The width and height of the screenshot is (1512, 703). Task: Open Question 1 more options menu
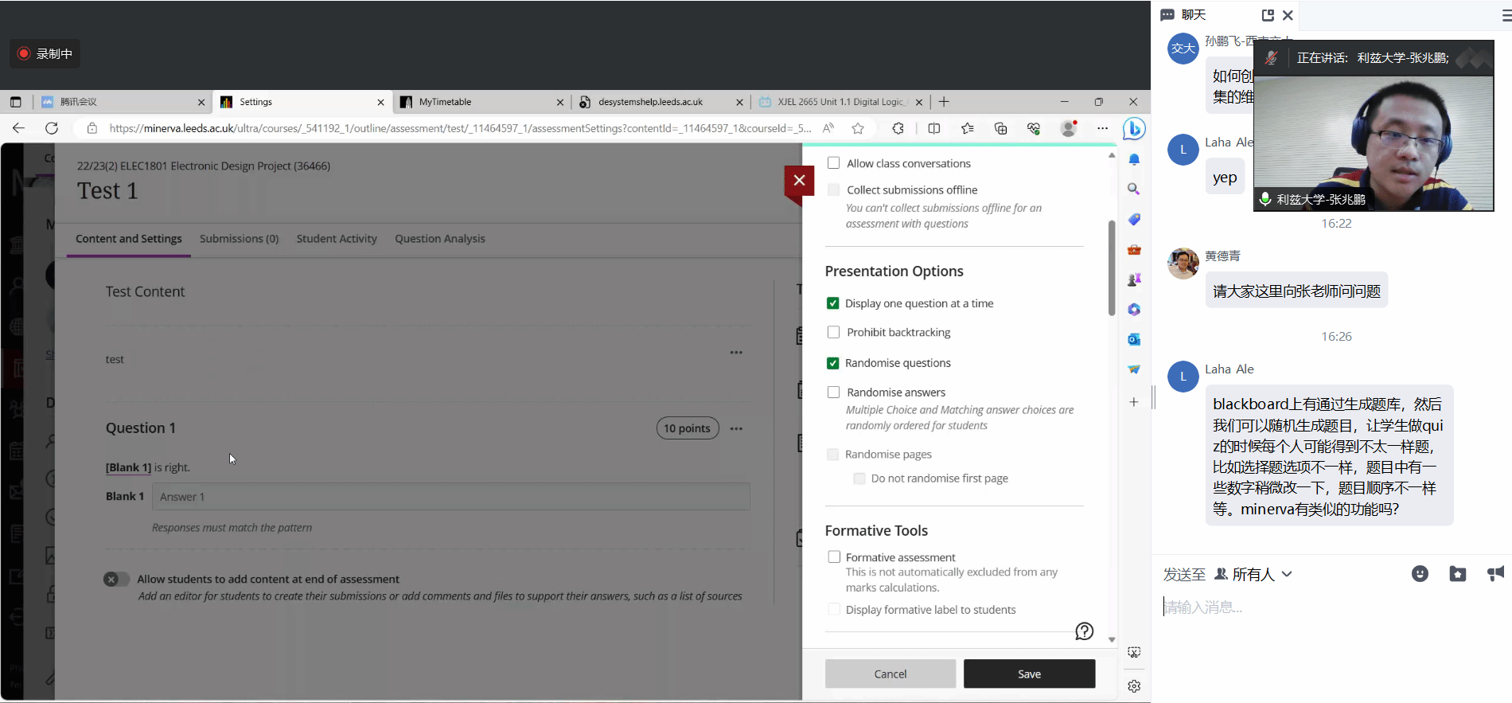point(736,428)
